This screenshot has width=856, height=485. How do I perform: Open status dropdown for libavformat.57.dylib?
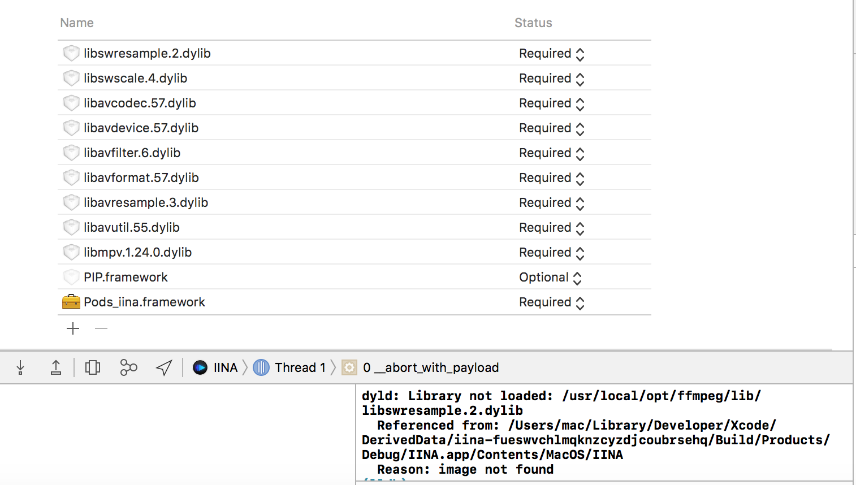point(552,178)
